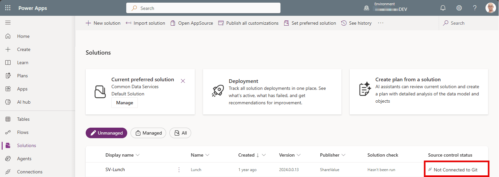Screen dimensions: 499x177
Task: Click New solution in command bar
Action: click(x=103, y=23)
